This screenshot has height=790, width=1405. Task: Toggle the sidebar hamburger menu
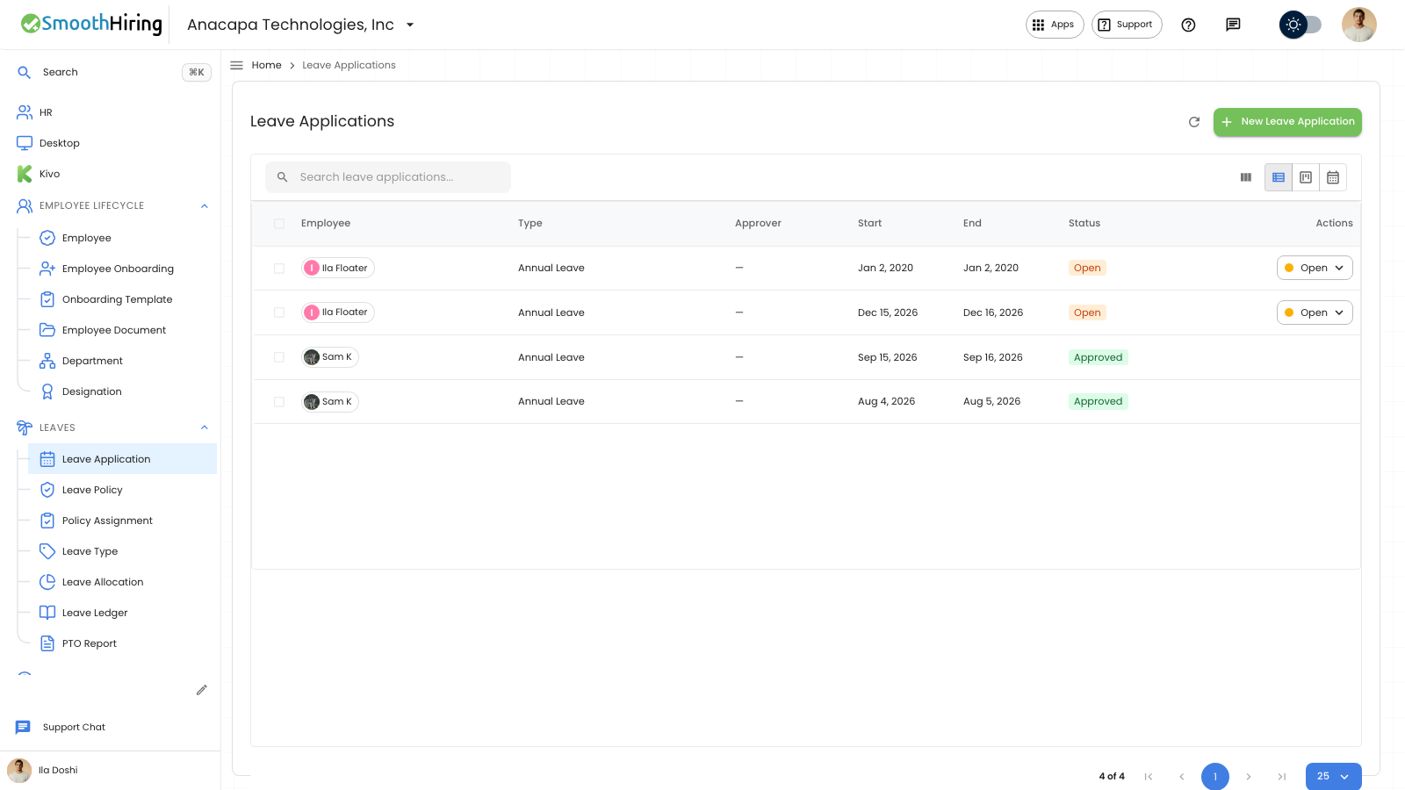pos(236,65)
